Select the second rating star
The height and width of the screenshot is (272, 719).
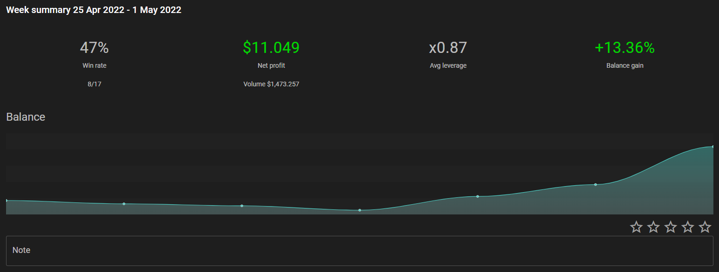coord(653,227)
